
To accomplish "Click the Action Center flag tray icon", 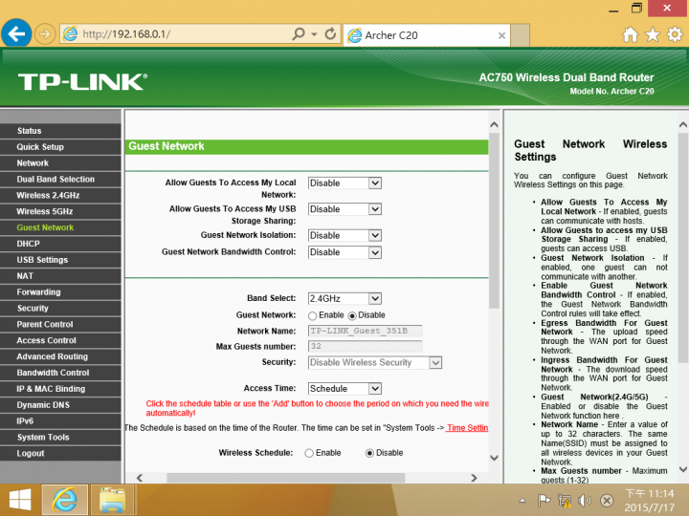I will click(x=544, y=500).
